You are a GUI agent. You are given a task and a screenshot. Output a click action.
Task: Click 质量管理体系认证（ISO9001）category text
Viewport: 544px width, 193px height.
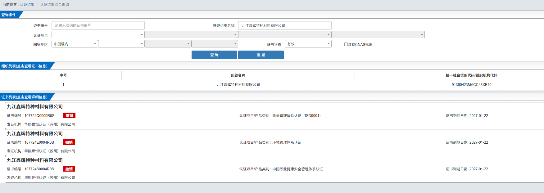coord(297,116)
